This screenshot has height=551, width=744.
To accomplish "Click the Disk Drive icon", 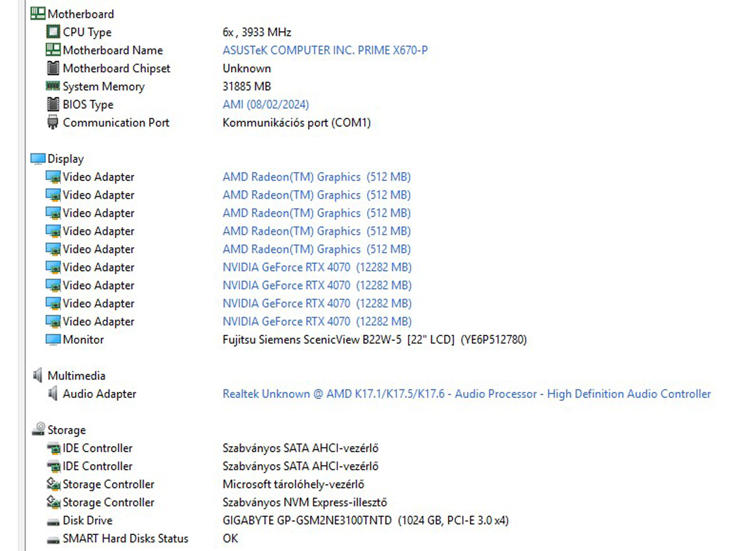I will [53, 522].
